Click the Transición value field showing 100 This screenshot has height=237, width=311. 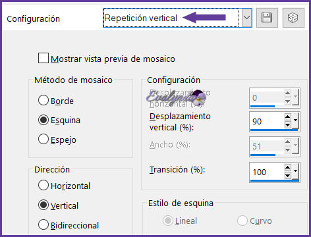point(267,172)
